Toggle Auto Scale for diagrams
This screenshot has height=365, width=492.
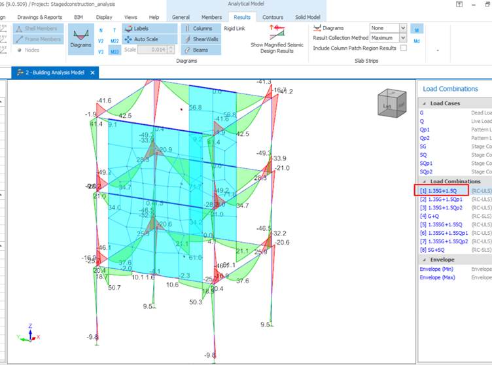point(149,39)
